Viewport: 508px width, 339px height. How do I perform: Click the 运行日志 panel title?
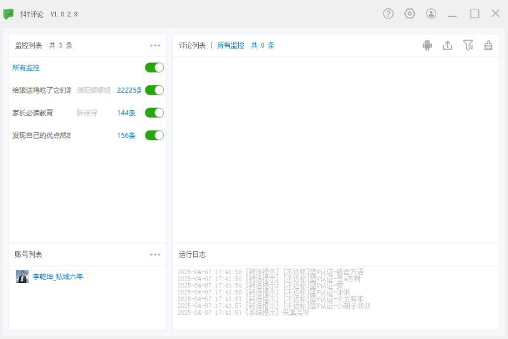pos(192,254)
